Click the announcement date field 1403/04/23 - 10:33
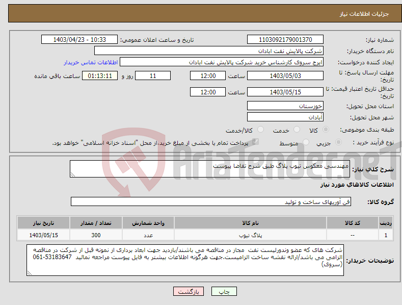The image size is (402, 305). [x=79, y=40]
